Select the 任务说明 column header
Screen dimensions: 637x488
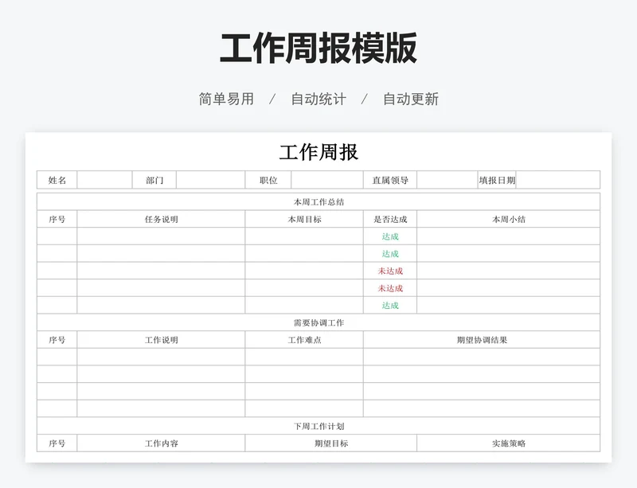tap(161, 219)
